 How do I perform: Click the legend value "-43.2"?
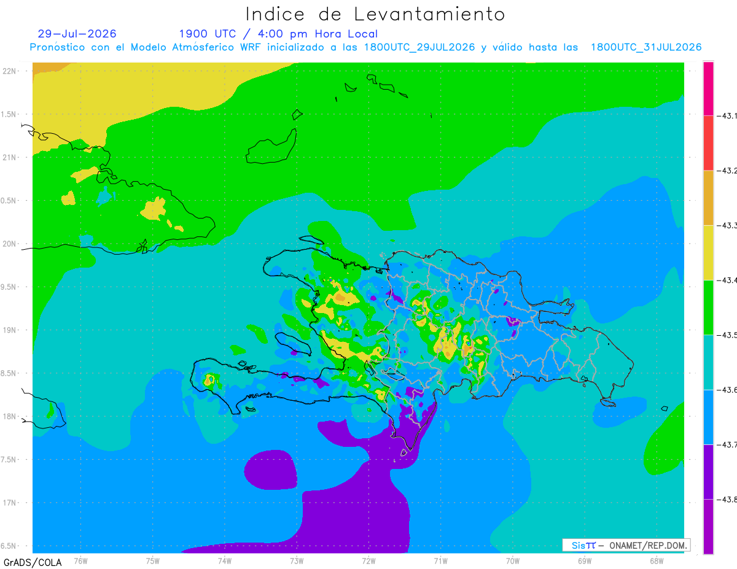point(727,171)
